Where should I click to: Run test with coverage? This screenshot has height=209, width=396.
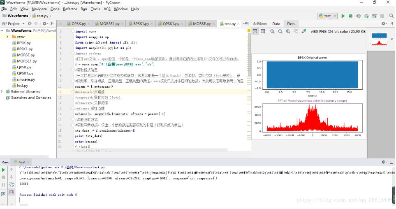[358, 16]
